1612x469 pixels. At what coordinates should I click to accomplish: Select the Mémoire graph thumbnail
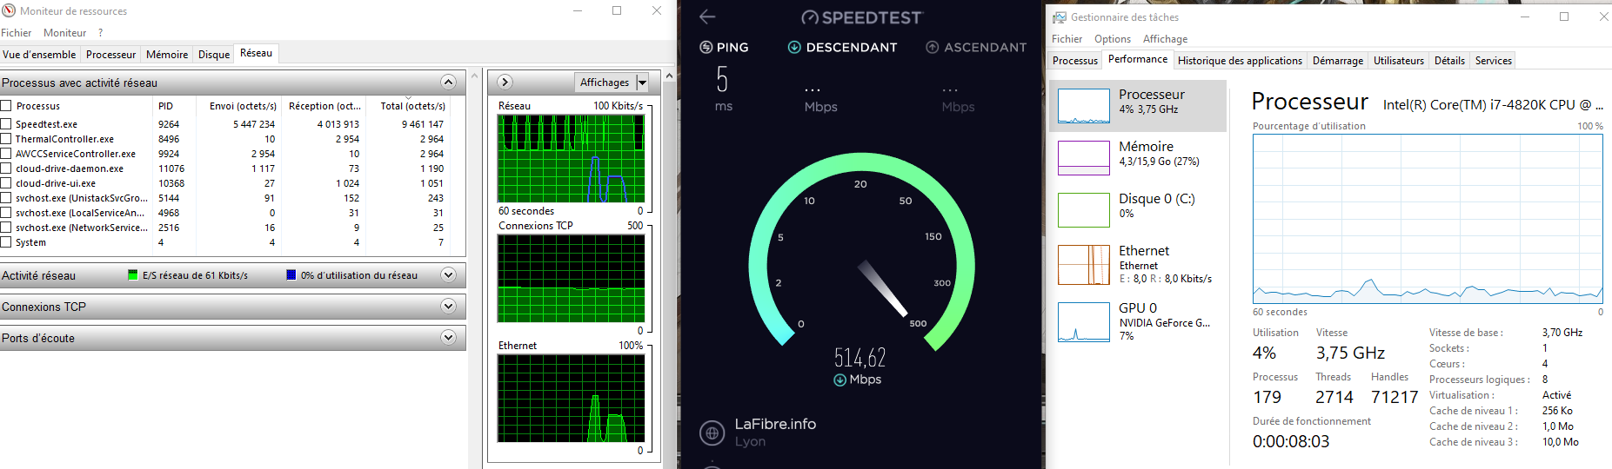point(1084,158)
